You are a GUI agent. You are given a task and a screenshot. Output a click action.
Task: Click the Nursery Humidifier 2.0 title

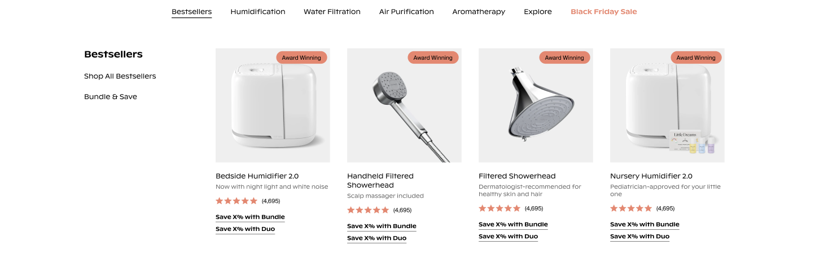(651, 176)
